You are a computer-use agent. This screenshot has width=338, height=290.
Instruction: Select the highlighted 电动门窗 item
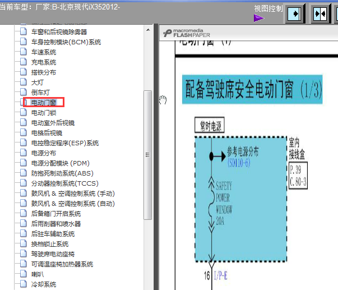point(44,103)
